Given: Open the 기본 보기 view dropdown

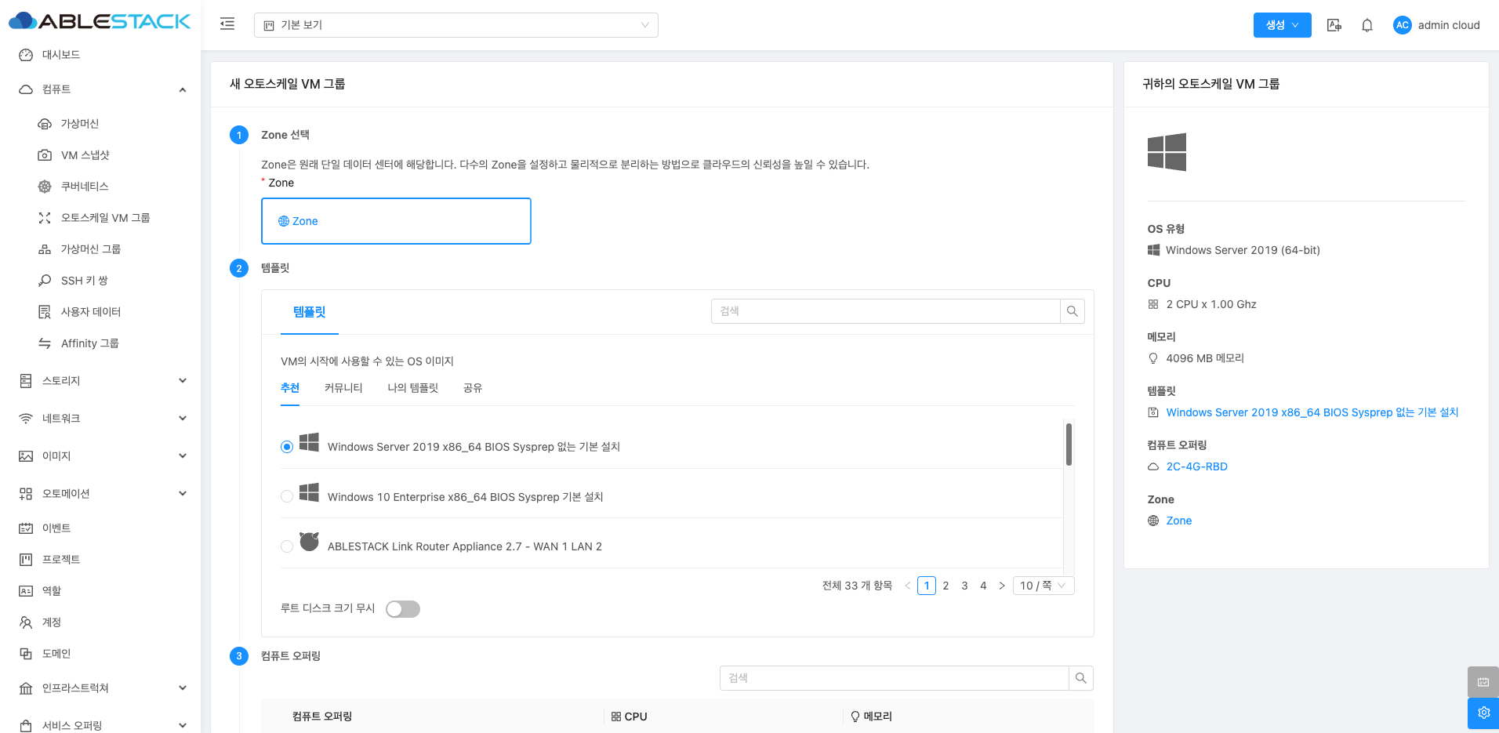Looking at the screenshot, I should [456, 25].
